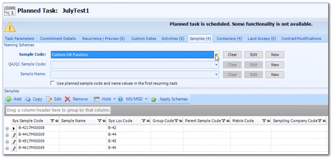Click the MS/MSD info icon
Screen dimensions: 333x159
(120, 99)
